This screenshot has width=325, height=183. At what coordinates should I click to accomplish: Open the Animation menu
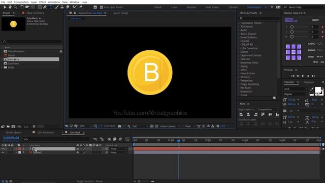[x=54, y=2]
